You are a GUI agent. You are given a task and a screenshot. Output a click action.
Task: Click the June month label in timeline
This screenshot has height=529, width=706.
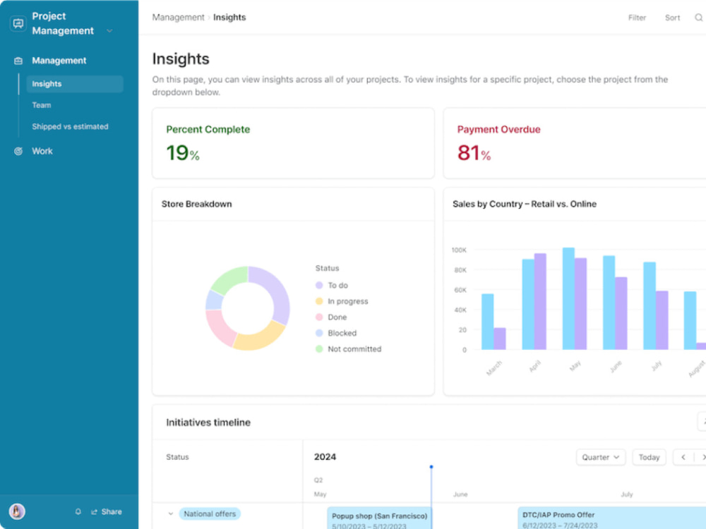click(460, 494)
